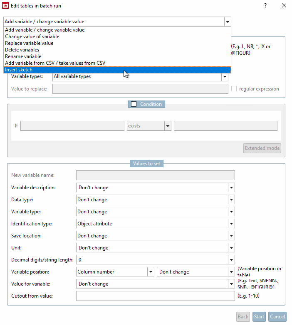Click the New variable name field
Viewport: 292px width, 325px height.
tap(155, 175)
